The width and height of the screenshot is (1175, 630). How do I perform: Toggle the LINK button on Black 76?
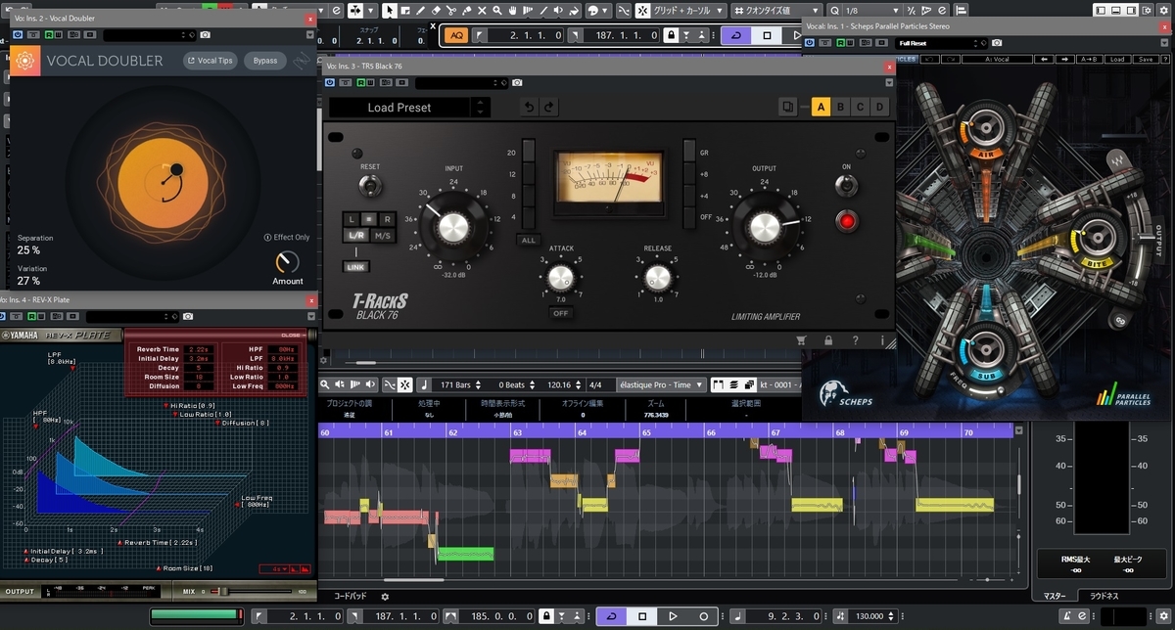[356, 266]
